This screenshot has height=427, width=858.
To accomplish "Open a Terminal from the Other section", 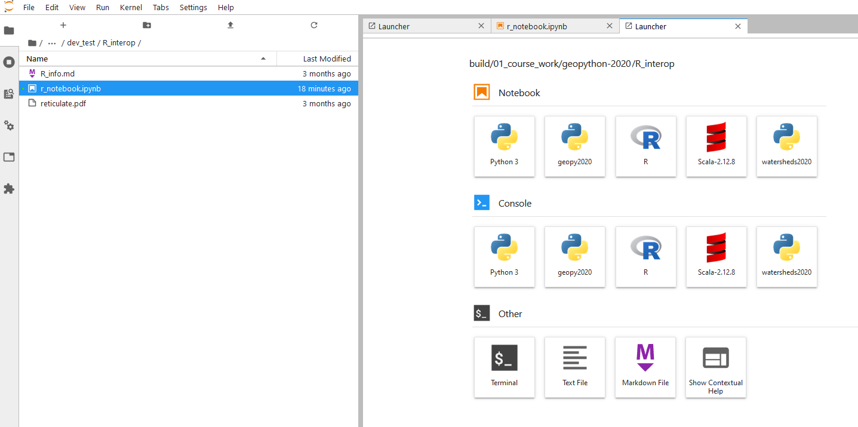I will tap(504, 367).
